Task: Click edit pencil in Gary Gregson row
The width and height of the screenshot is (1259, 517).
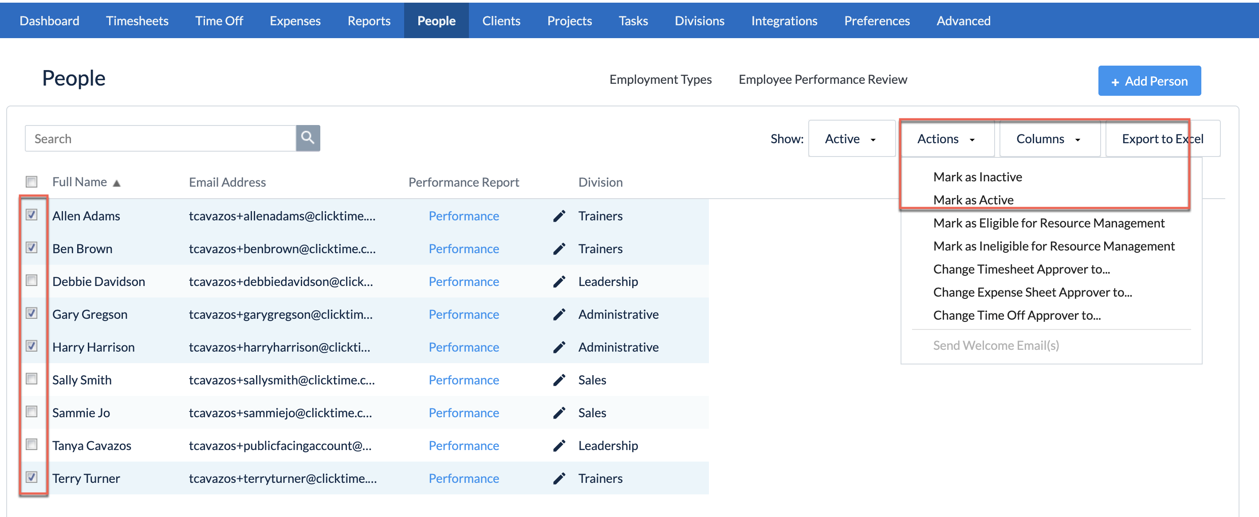Action: pos(559,314)
